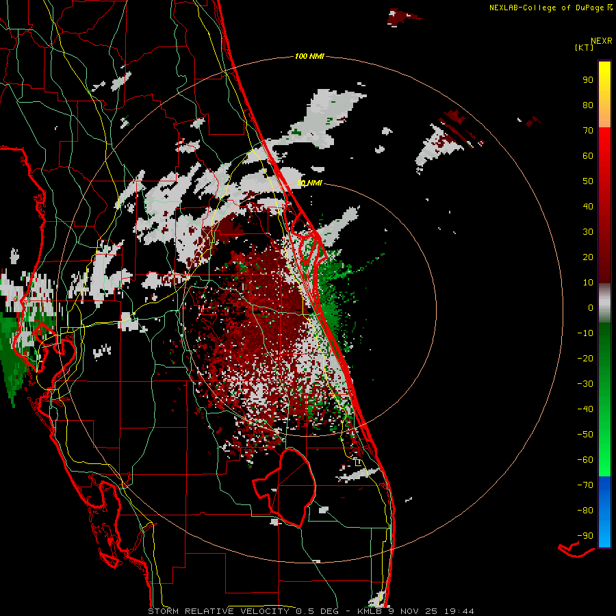Click the 100 NMI range ring label
The width and height of the screenshot is (616, 616).
(309, 57)
